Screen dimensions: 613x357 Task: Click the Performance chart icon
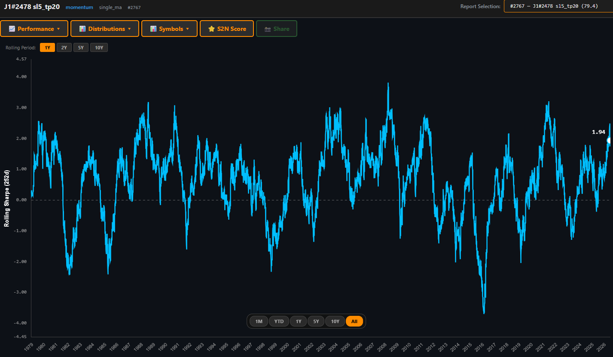click(12, 29)
